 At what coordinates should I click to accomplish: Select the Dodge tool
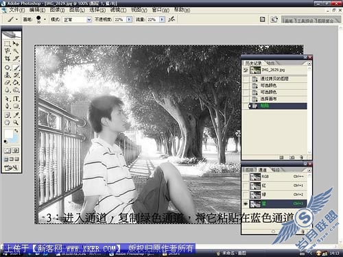click(x=16, y=90)
